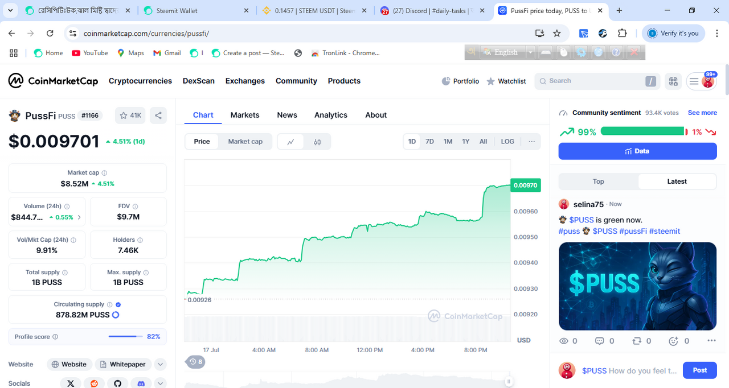Click the Holders info icon
The width and height of the screenshot is (729, 388).
tap(140, 240)
